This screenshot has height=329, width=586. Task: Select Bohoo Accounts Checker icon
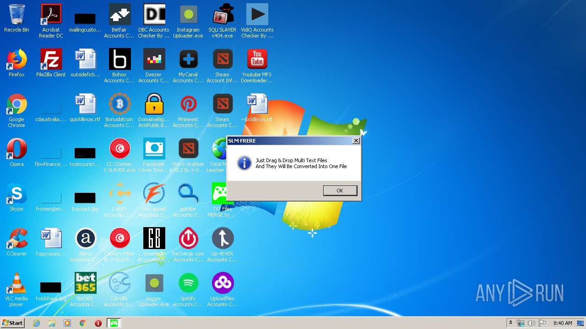119,66
